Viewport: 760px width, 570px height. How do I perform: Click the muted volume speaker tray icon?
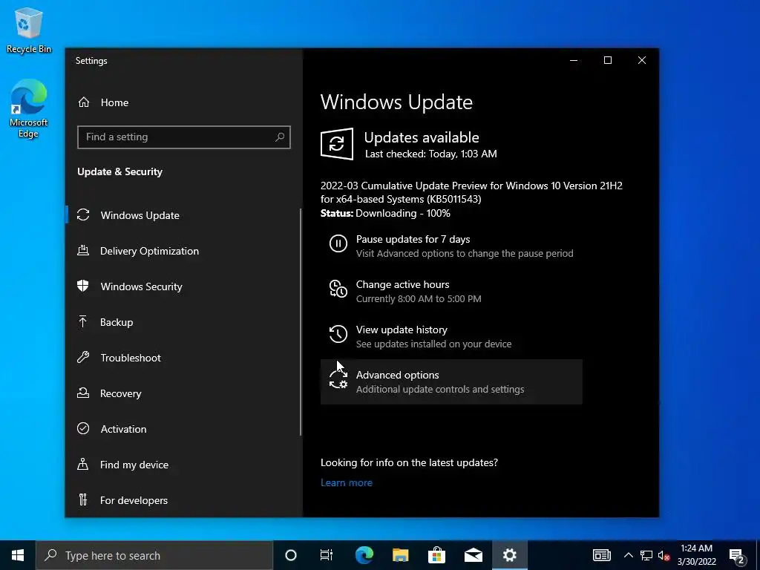point(664,555)
